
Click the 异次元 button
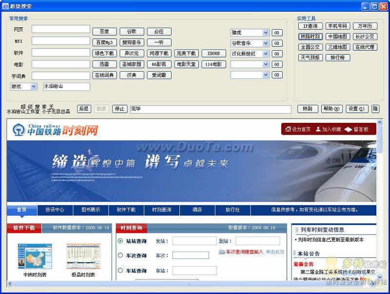pyautogui.click(x=132, y=54)
